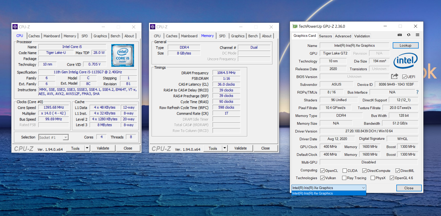Click Bus Interface question mark icon
441x216 pixels.
[417, 92]
